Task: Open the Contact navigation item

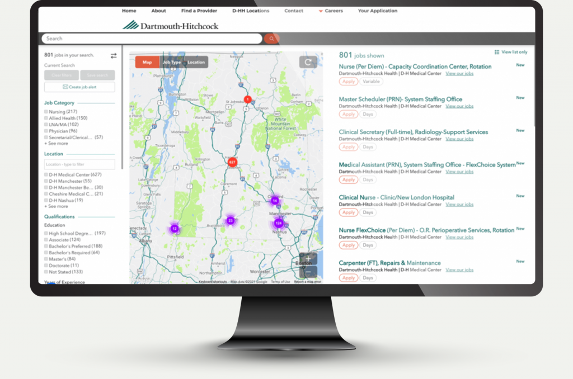Action: (294, 11)
